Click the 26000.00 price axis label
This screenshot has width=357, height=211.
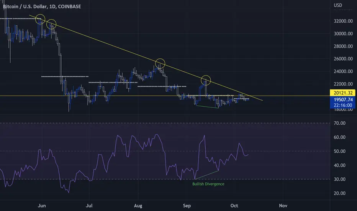(x=343, y=59)
